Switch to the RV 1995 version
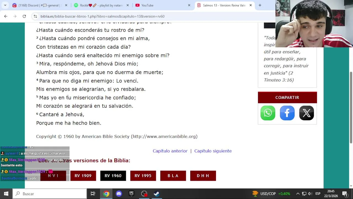The width and height of the screenshot is (353, 199). pyautogui.click(x=143, y=176)
